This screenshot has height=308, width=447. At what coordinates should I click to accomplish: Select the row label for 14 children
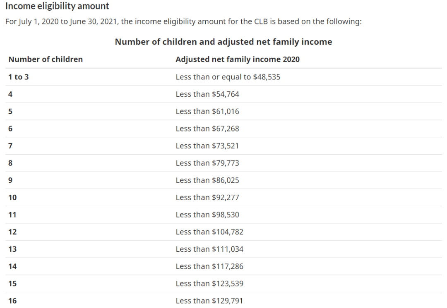pos(12,266)
